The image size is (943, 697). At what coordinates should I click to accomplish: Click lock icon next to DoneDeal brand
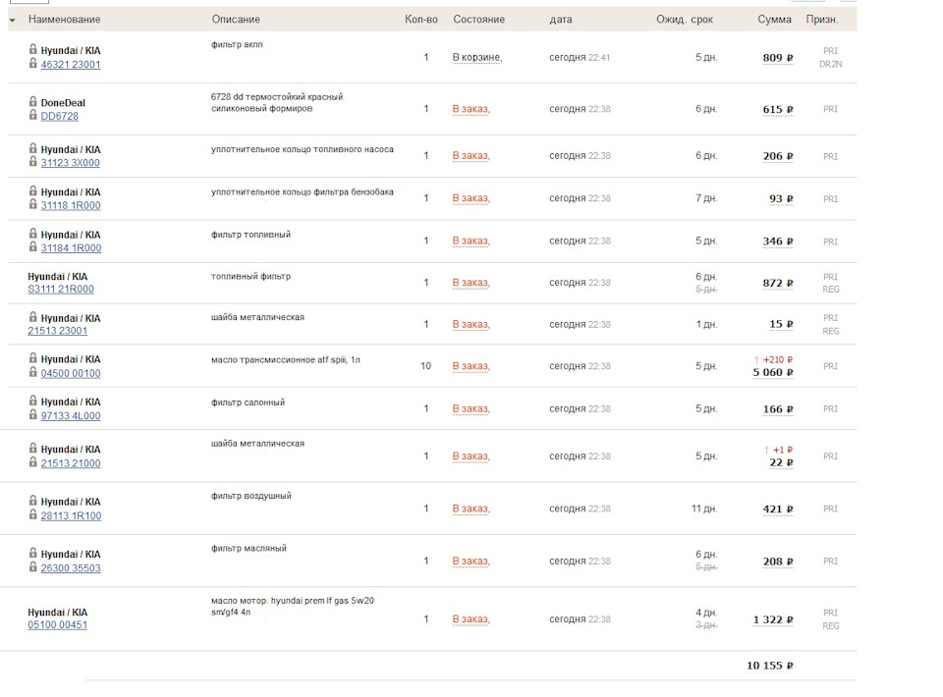pyautogui.click(x=33, y=101)
